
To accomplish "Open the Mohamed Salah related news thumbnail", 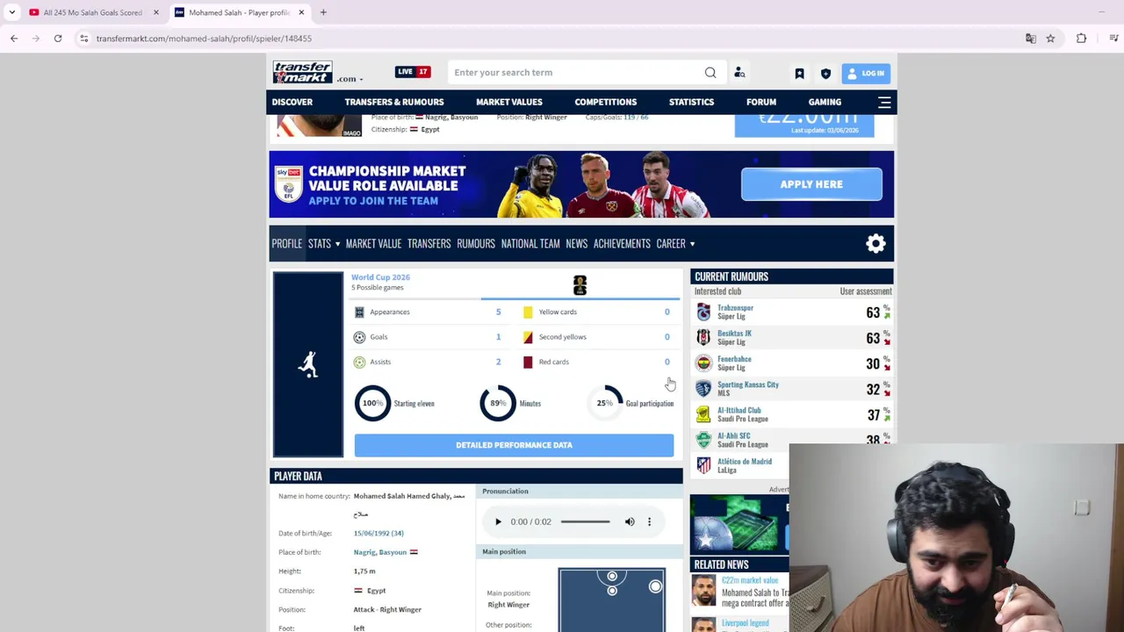I will coord(704,591).
